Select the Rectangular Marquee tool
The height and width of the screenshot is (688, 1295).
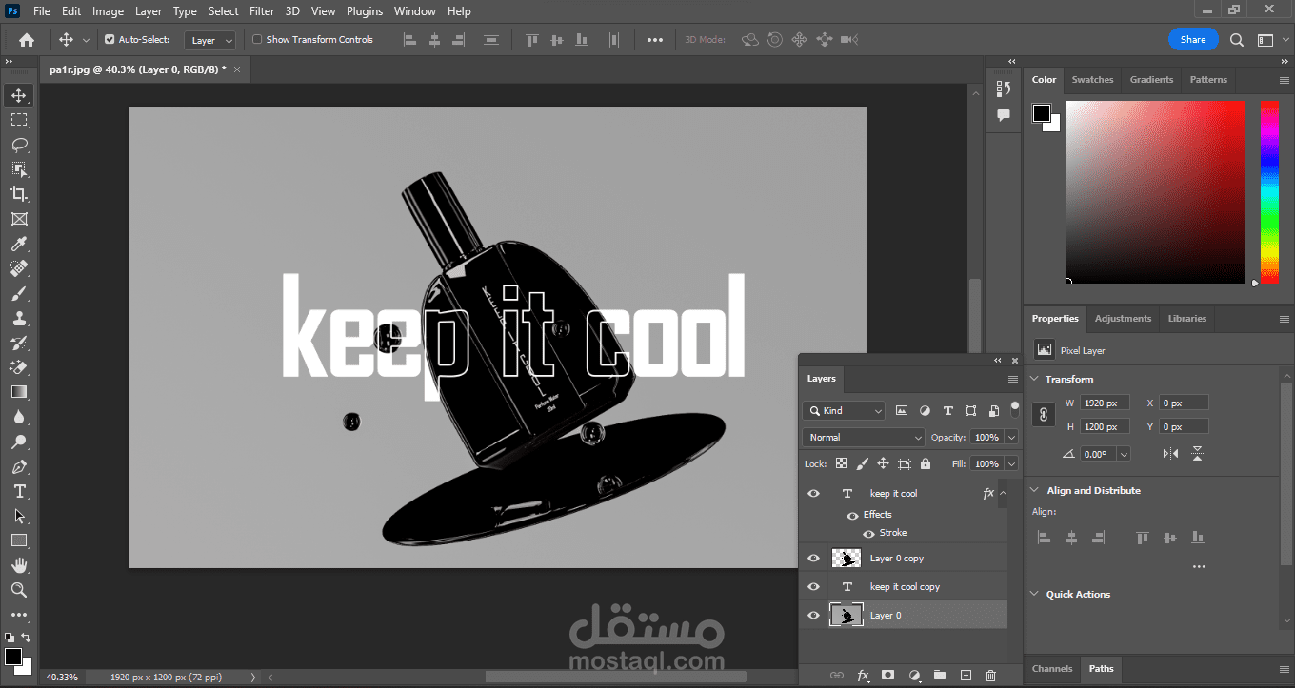pos(18,120)
